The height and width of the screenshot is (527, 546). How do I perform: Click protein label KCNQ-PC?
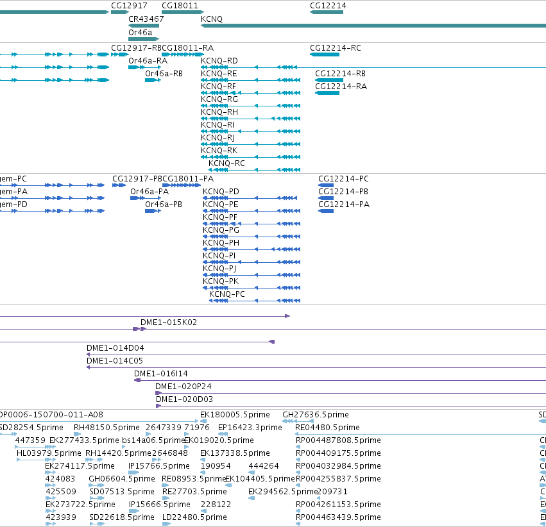(227, 294)
